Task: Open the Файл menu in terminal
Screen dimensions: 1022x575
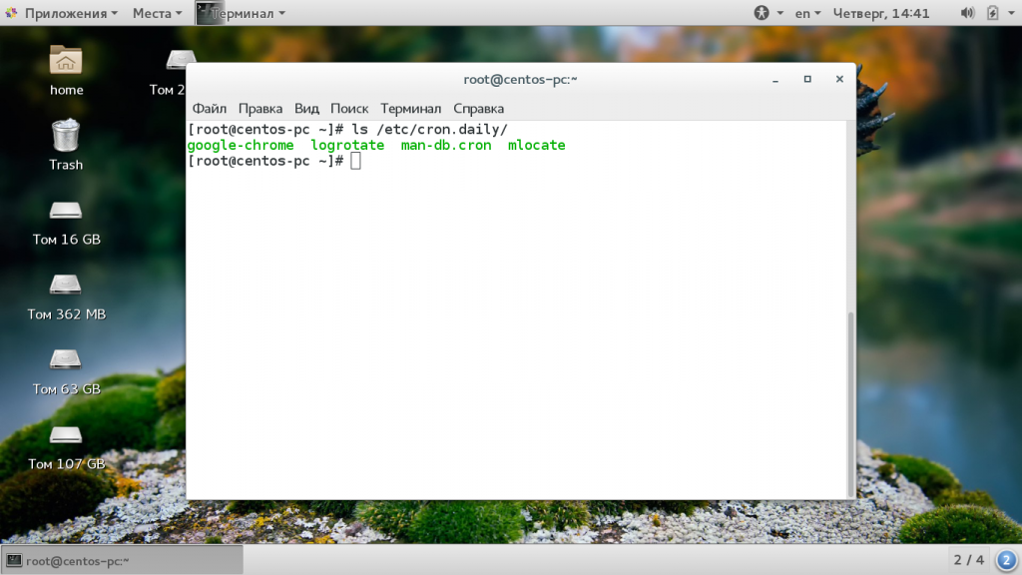Action: tap(210, 108)
